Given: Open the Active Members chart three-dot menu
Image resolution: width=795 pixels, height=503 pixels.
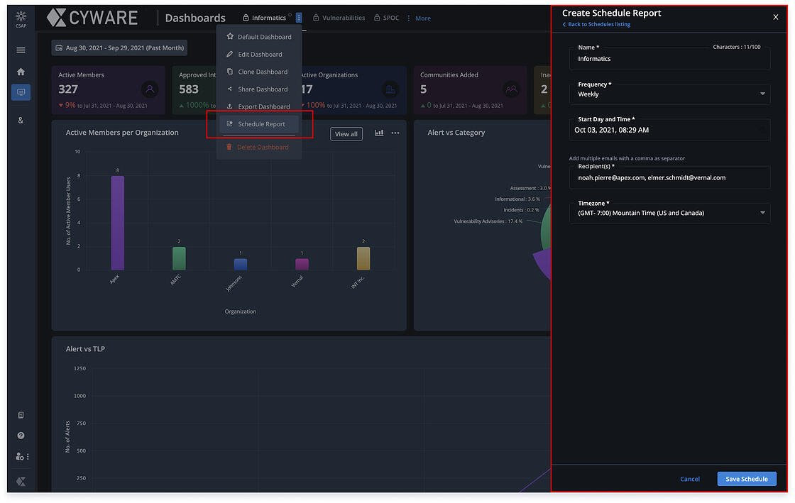Looking at the screenshot, I should (x=395, y=133).
